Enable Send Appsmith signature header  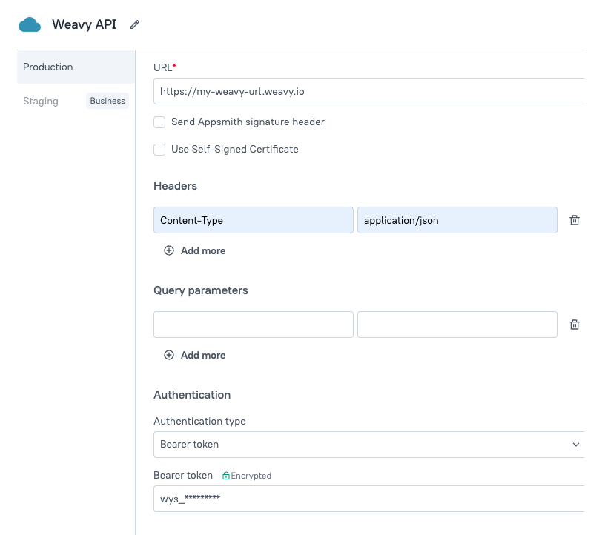click(159, 122)
